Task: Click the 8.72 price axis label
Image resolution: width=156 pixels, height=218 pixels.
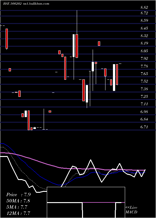Action: pos(144,13)
